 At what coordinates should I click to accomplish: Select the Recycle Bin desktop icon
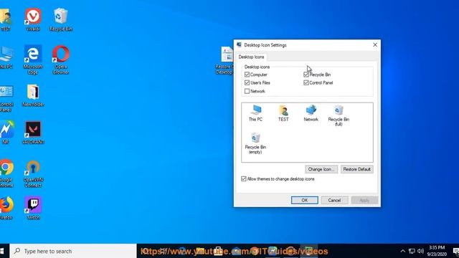[61, 19]
